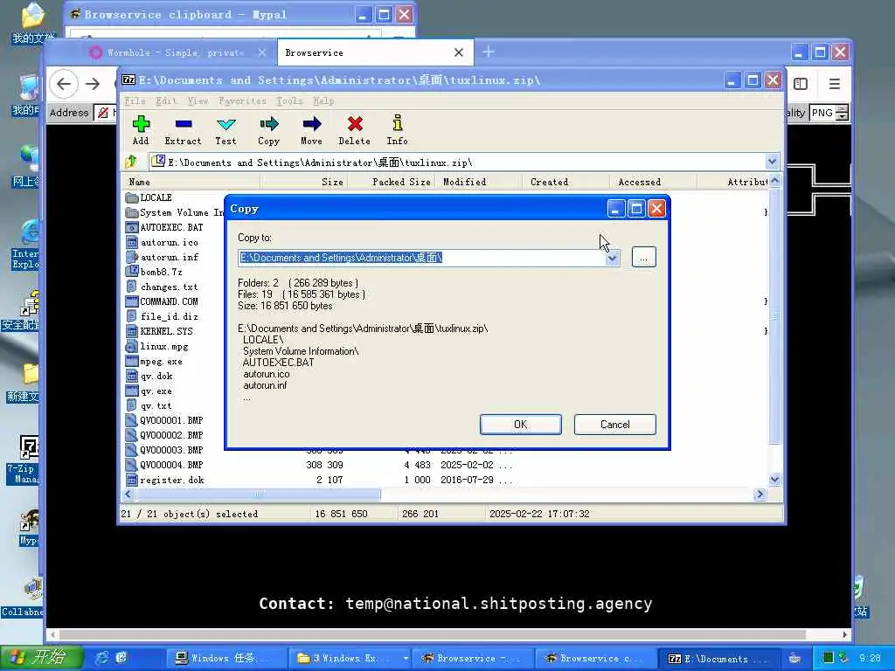
Task: Open the Start (开始) button
Action: [x=42, y=658]
